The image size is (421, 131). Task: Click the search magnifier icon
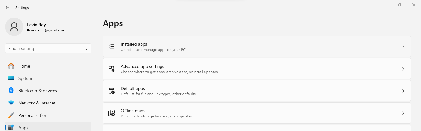(x=85, y=48)
